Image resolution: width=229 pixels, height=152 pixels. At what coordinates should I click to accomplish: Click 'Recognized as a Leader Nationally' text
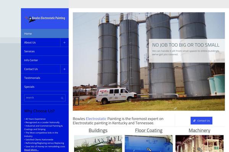[42, 122]
